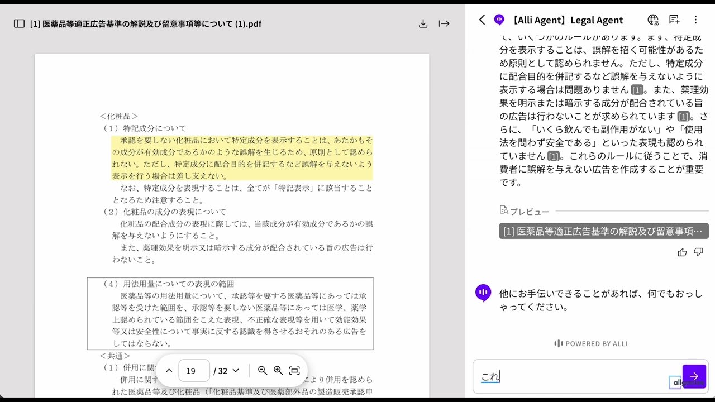Click the preview document search icon
The height and width of the screenshot is (402, 715).
click(504, 210)
